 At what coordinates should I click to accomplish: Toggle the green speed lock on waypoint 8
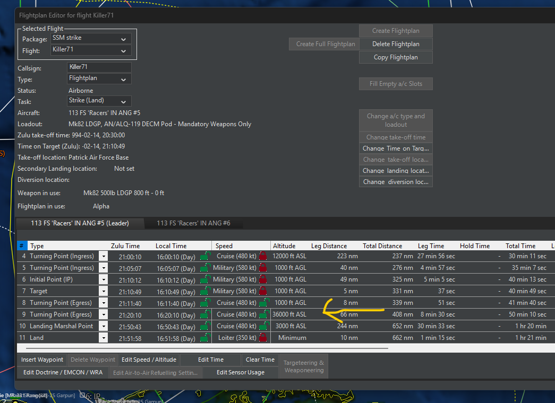tap(264, 302)
